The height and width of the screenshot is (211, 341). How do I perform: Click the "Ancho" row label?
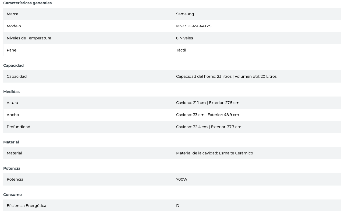tap(13, 115)
